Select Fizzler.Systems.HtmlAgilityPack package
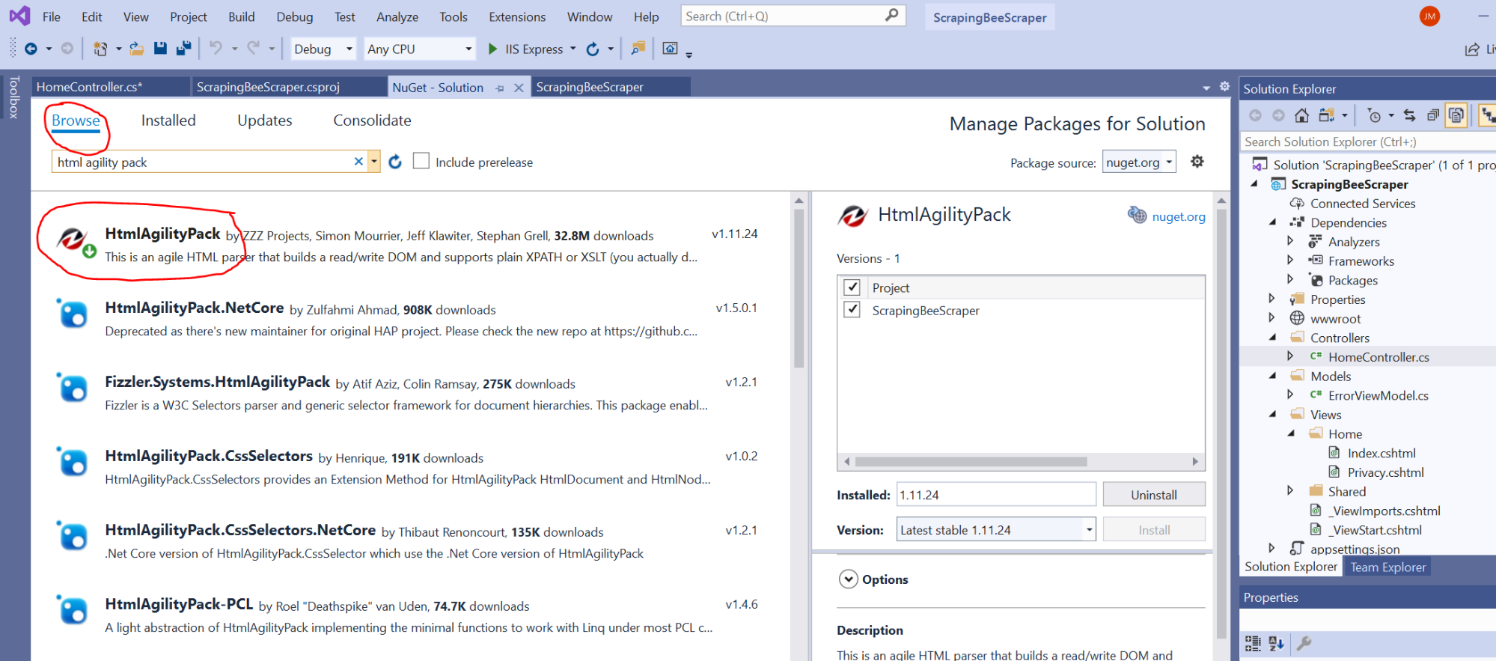This screenshot has width=1496, height=661. [x=409, y=393]
